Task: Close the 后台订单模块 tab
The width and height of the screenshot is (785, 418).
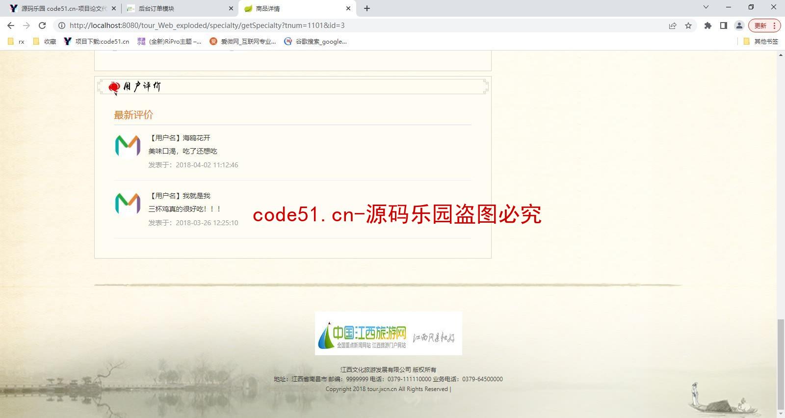Action: click(x=231, y=8)
